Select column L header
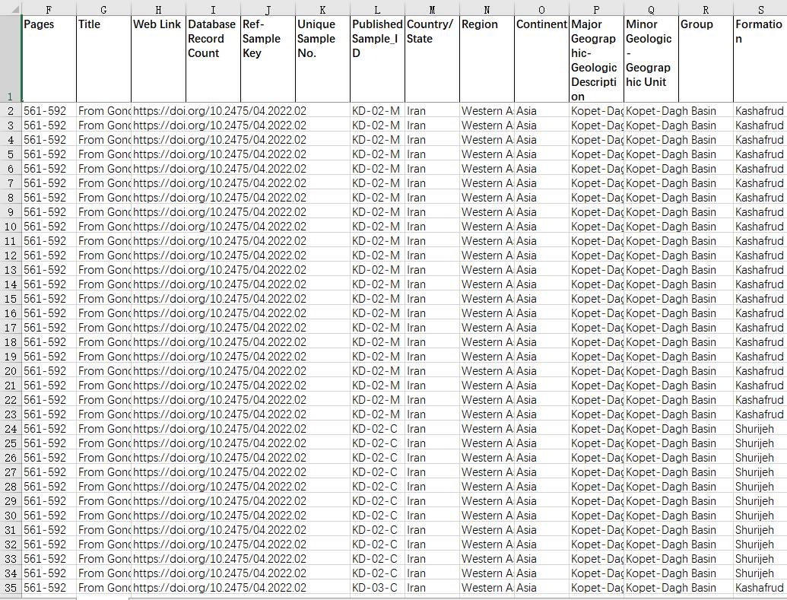This screenshot has width=787, height=600. [x=377, y=9]
